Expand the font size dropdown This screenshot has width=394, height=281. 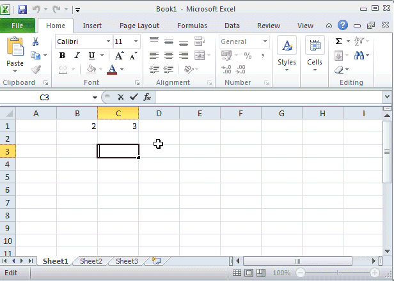(x=136, y=42)
